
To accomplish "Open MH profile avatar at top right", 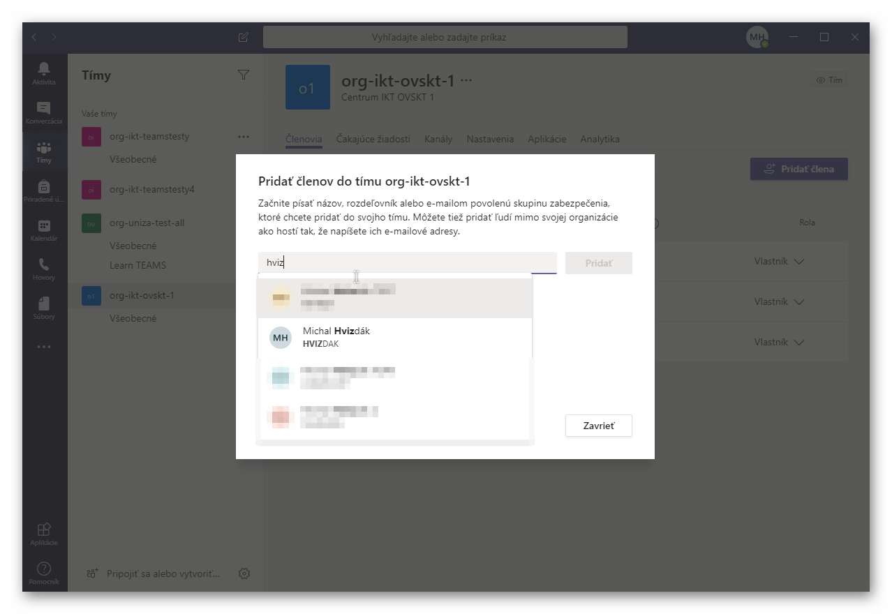I will tap(757, 37).
